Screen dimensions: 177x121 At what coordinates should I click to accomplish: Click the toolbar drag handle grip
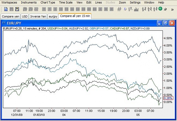pyautogui.click(x=1, y=9)
